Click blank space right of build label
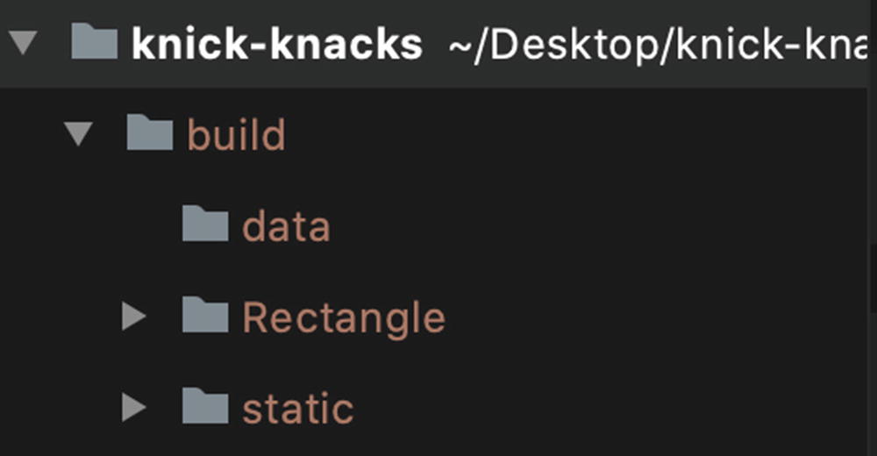 570,136
